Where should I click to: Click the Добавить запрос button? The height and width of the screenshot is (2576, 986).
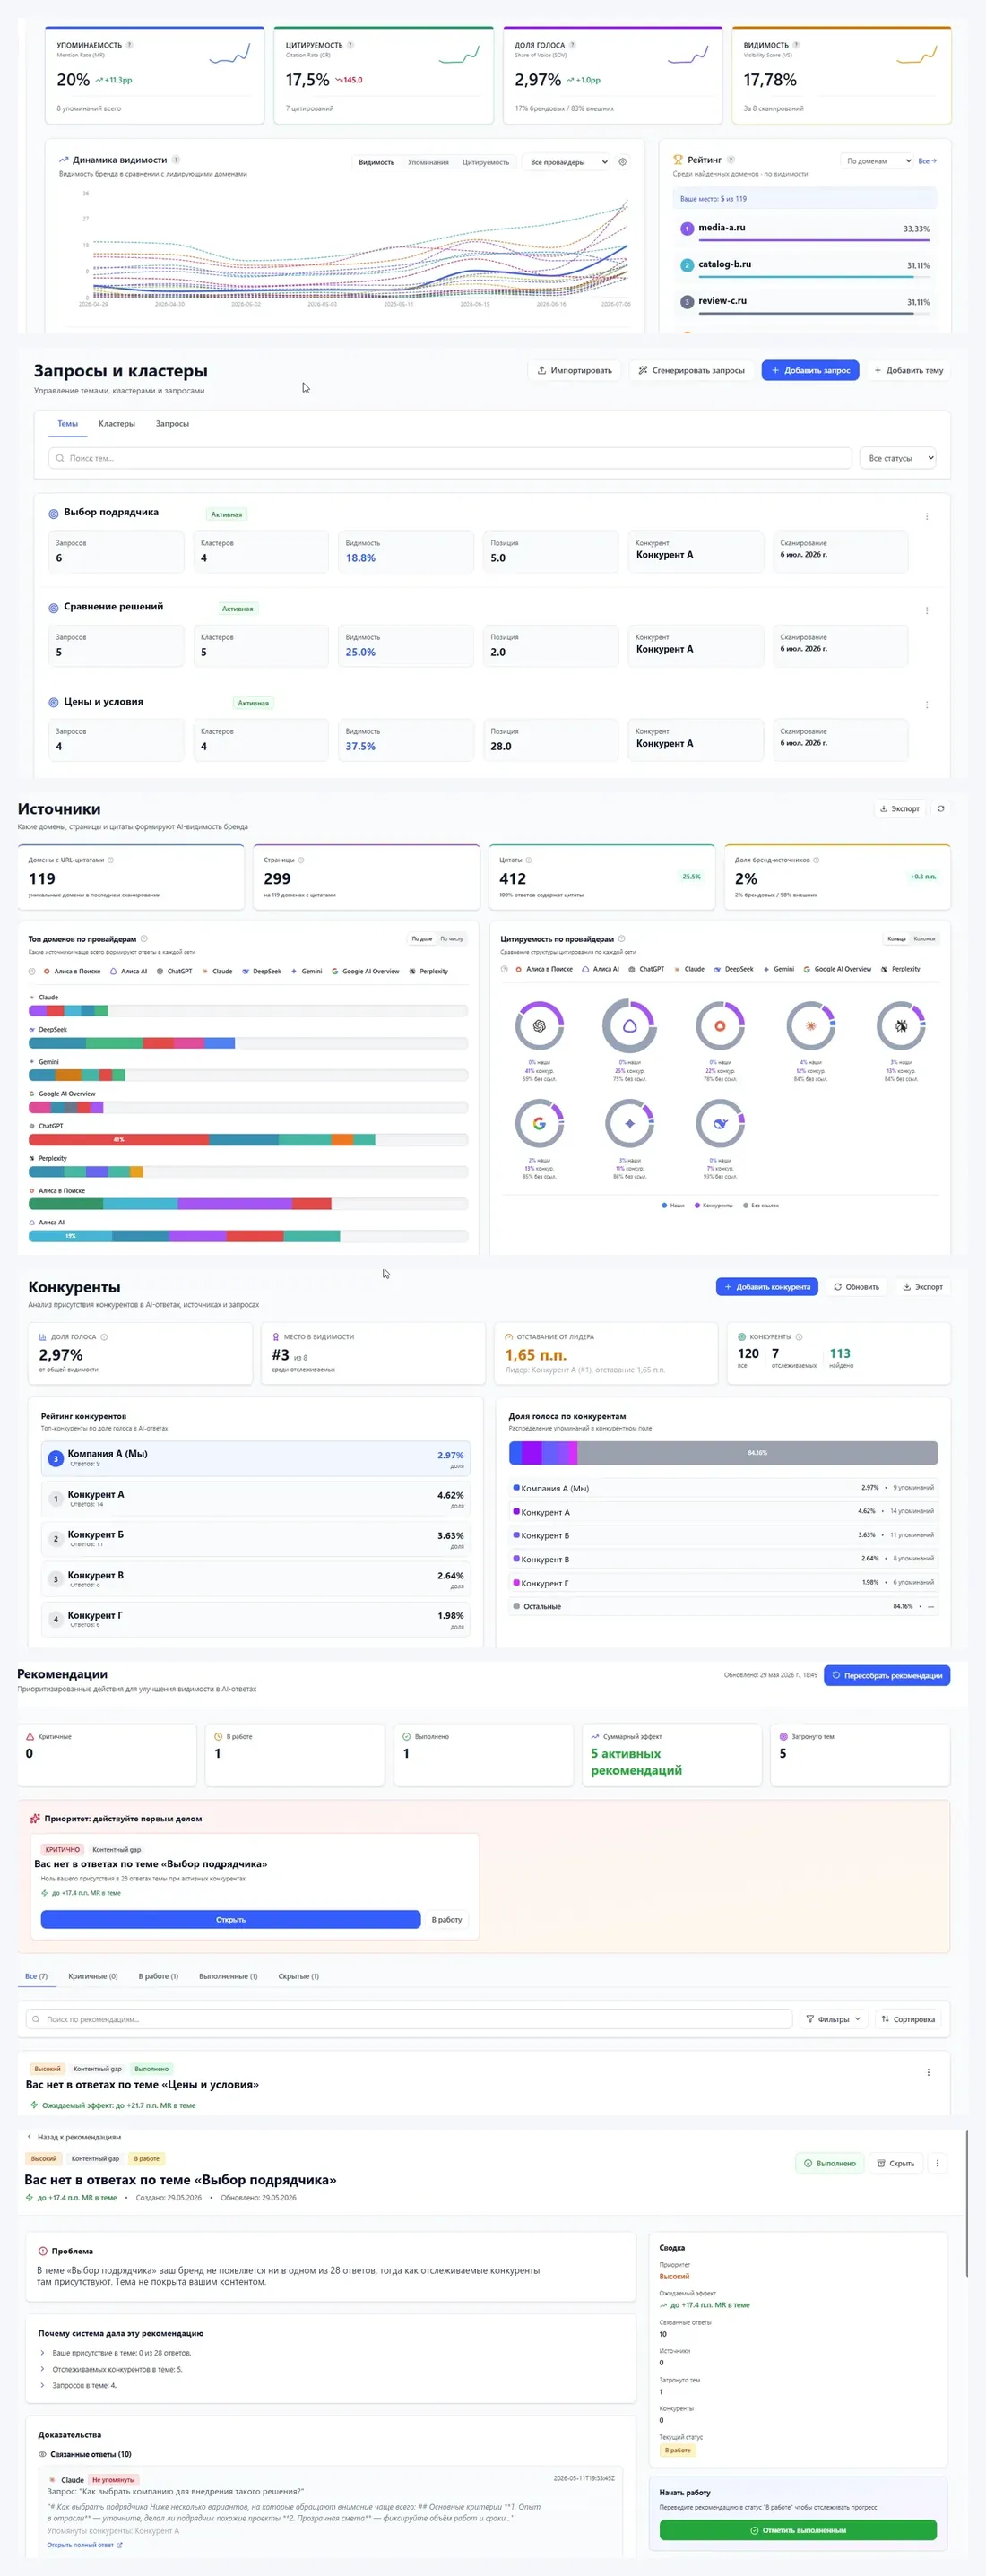pyautogui.click(x=810, y=370)
